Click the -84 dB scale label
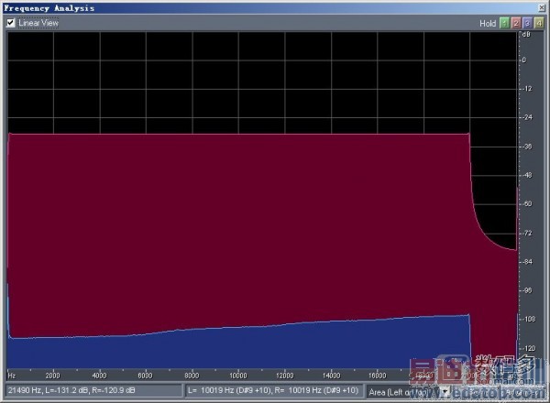This screenshot has width=550, height=403. 527,262
